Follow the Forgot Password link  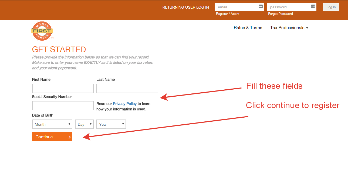point(280,14)
